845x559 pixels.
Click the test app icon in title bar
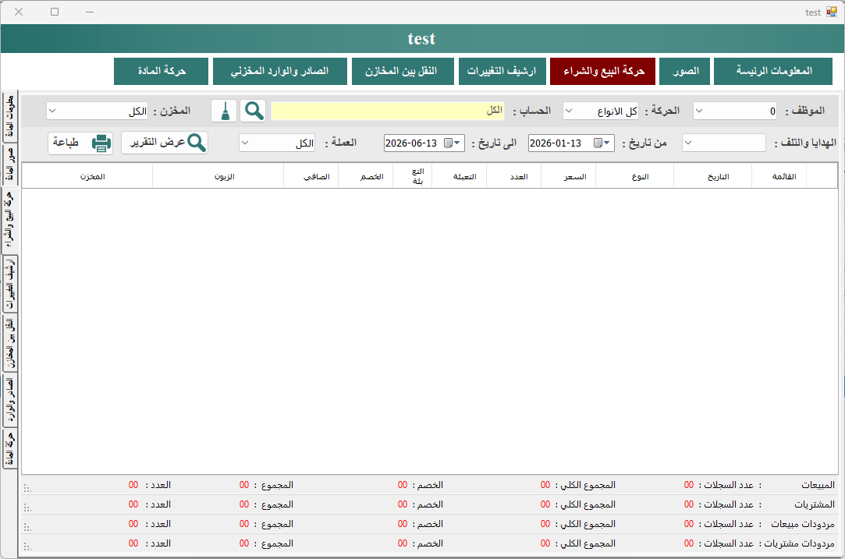pyautogui.click(x=832, y=12)
